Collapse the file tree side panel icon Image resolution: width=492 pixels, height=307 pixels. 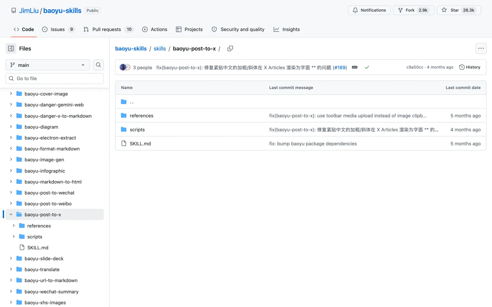coord(11,49)
